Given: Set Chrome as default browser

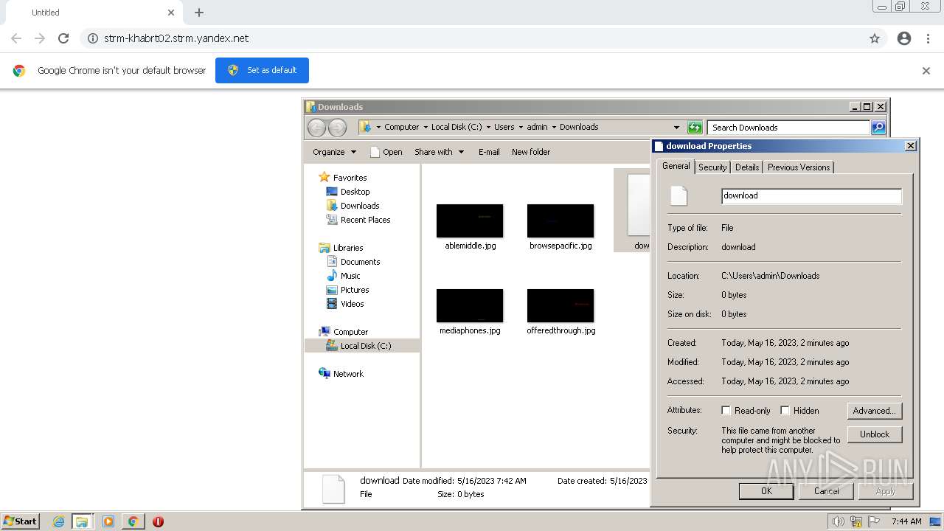Looking at the screenshot, I should pos(262,70).
